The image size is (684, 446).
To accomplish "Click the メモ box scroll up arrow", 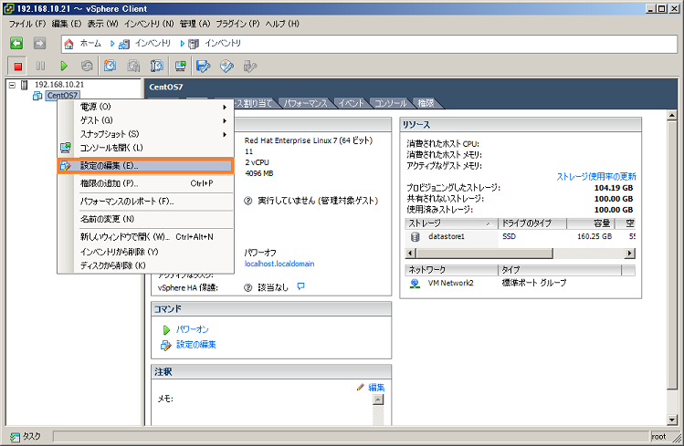I will (x=378, y=399).
